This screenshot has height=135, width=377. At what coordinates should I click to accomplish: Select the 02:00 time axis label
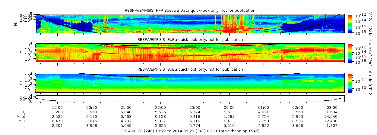(298, 107)
